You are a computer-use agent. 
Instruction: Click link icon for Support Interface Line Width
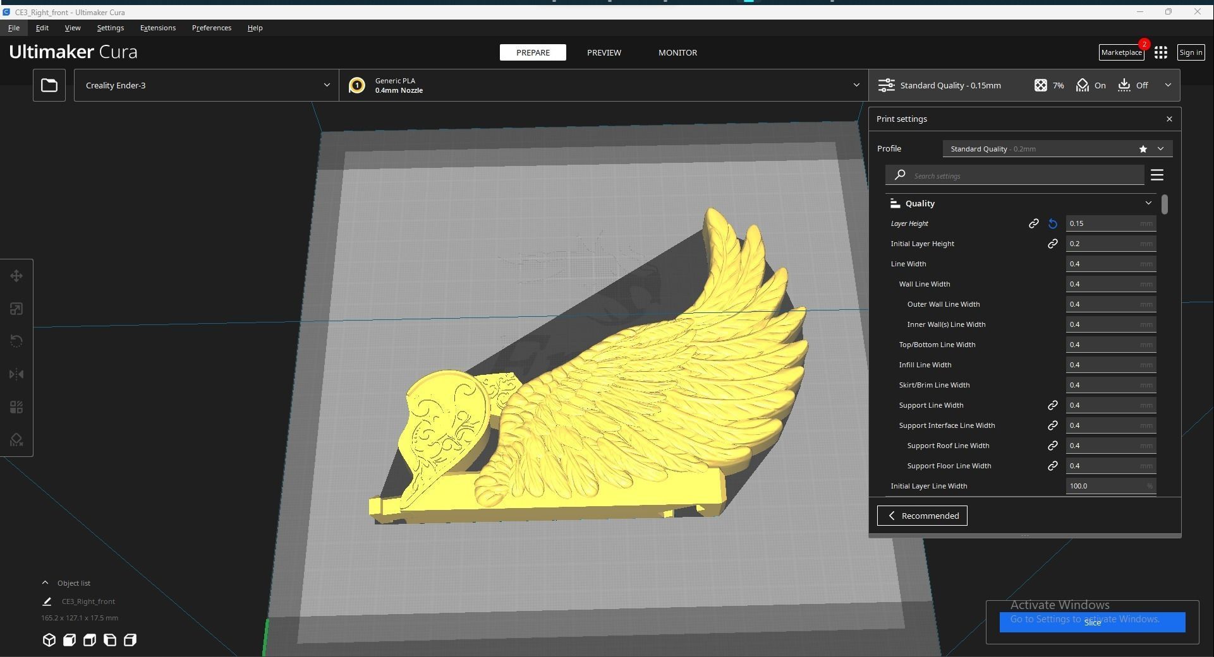[1052, 425]
